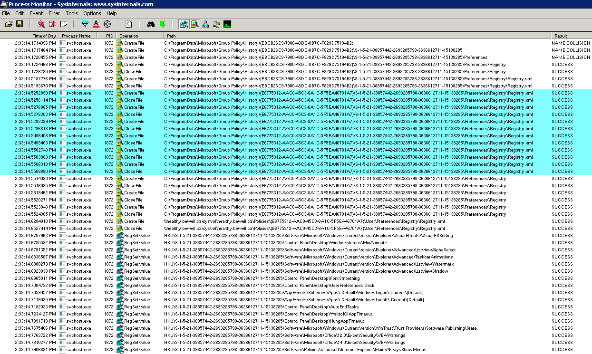This screenshot has height=354, width=592.
Task: Toggle Show Profiling Events graph icon
Action: [x=227, y=24]
